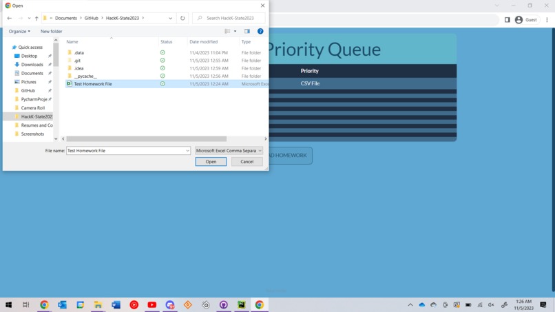Click the battery tray icon
Screen dimensions: 555x312
tap(468, 304)
